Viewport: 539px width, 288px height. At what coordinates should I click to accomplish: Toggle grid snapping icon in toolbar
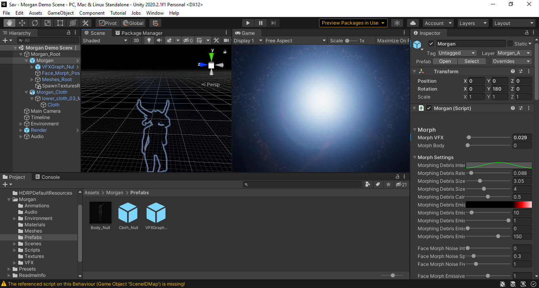point(155,23)
